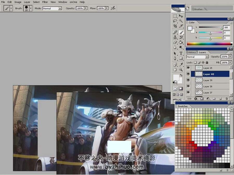Open the Swatches panel options menu

tap(231, 107)
